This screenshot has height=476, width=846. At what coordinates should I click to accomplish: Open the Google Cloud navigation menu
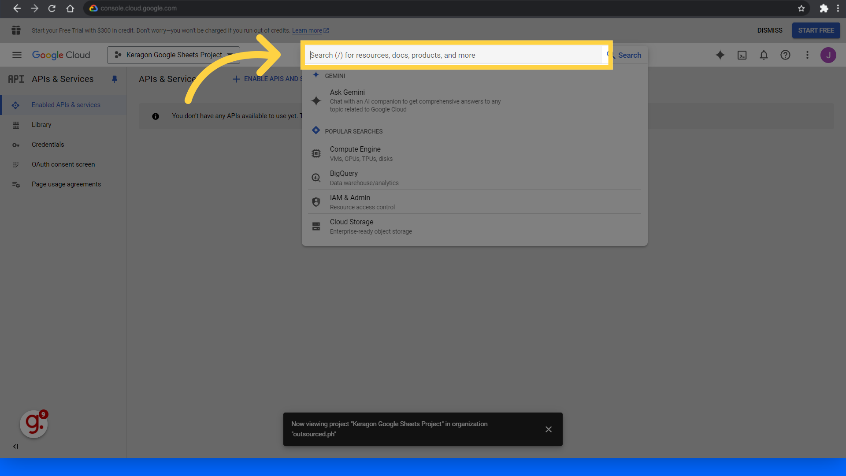click(17, 55)
